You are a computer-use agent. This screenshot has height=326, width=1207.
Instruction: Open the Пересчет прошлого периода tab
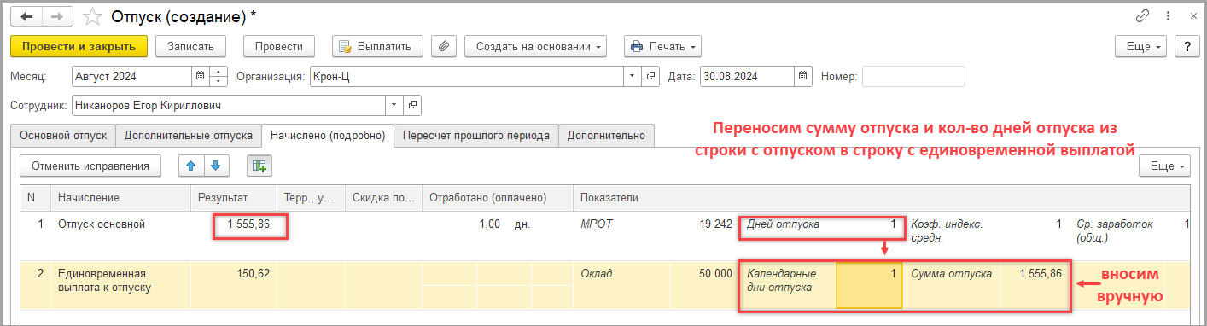click(x=476, y=135)
